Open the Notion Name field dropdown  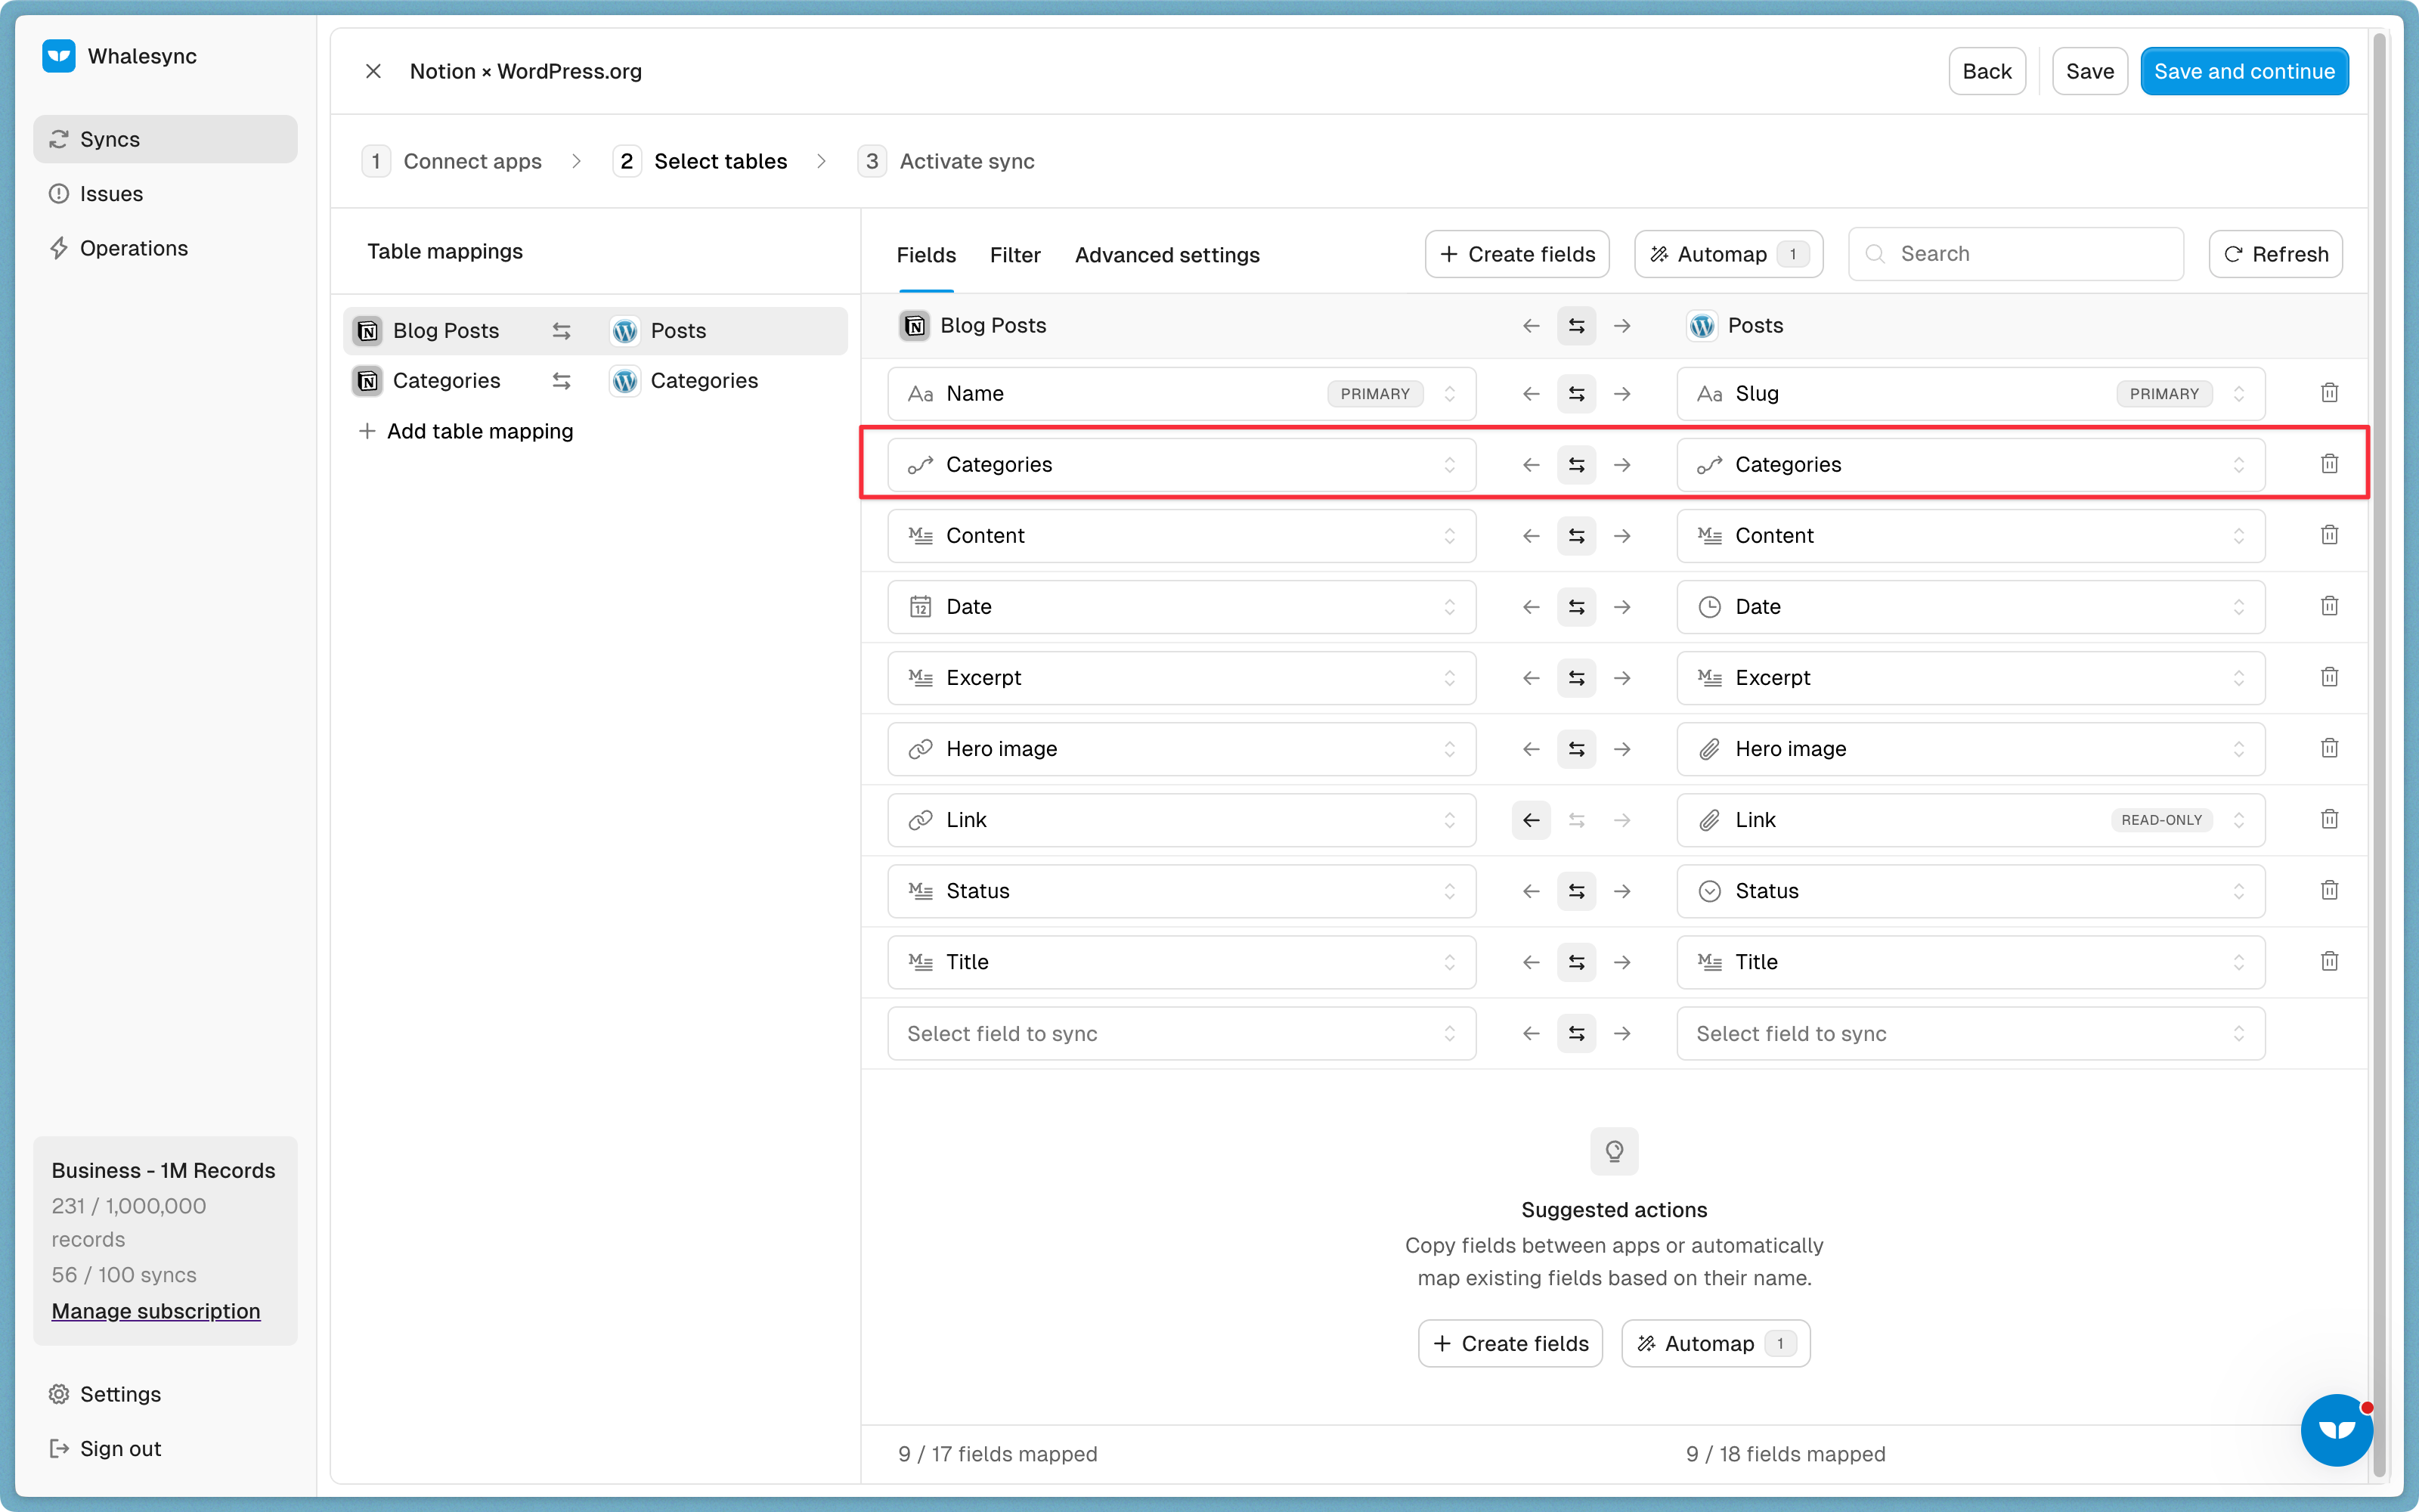1182,394
